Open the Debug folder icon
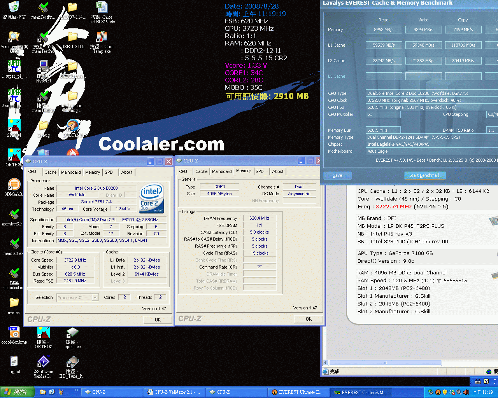The height and width of the screenshot is (398, 498). (x=43, y=125)
